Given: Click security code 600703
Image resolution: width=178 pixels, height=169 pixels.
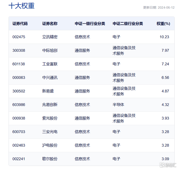Looking at the screenshot, I should click(19, 132).
